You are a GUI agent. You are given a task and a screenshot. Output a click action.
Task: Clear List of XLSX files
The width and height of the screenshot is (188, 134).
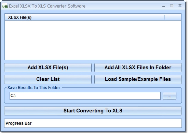pos(48,79)
